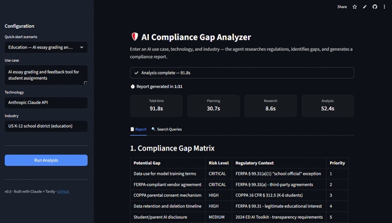Screen dimensions: 392x223
Task: Select 'Data use for model training terms' cell
Action: (x=168, y=174)
